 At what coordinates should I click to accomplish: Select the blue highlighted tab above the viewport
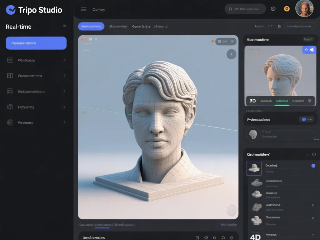point(91,27)
